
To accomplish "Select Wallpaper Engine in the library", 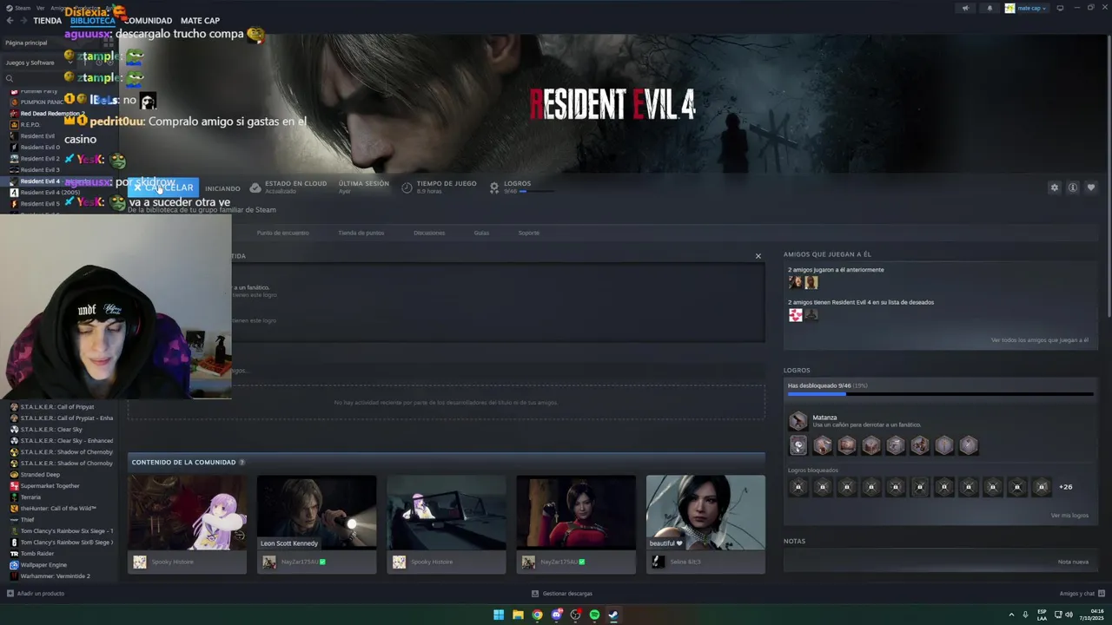I will [43, 565].
